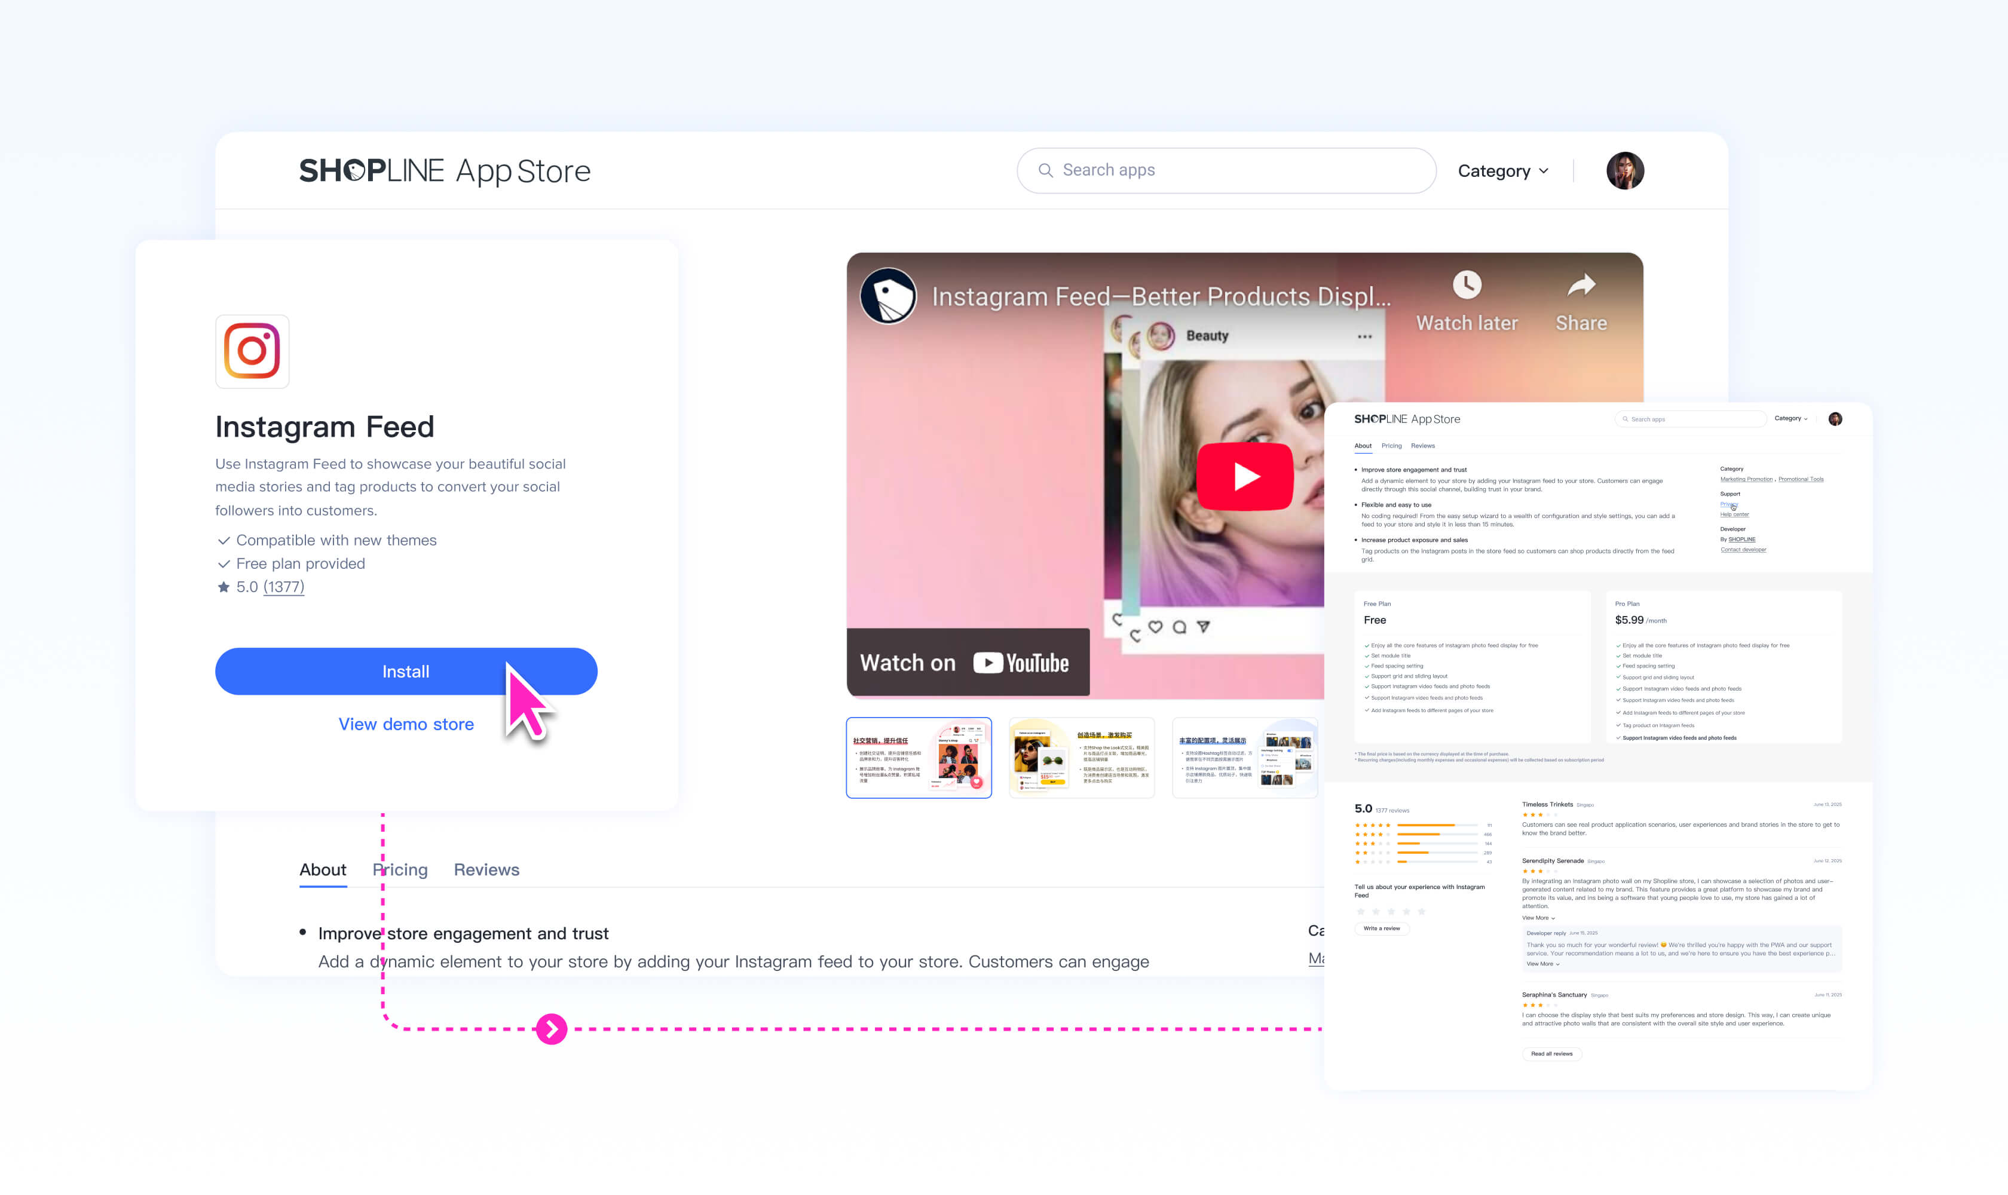Switch to the large Reviews tab
Screen dimensions: 2008x1195
point(486,870)
